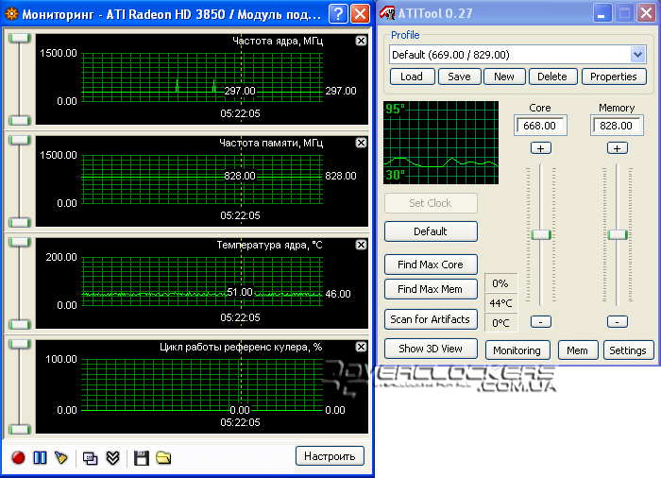Click the Load profile button
Screen dimensions: 661x478
[412, 77]
